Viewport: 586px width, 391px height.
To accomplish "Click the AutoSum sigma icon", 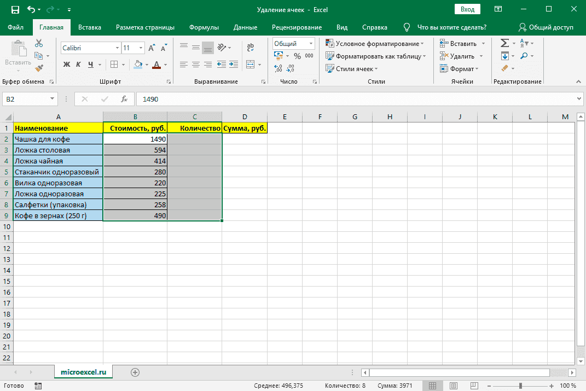I will click(504, 43).
